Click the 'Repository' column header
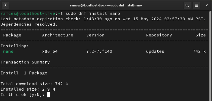The height and width of the screenshot is (101, 212). point(159,35)
